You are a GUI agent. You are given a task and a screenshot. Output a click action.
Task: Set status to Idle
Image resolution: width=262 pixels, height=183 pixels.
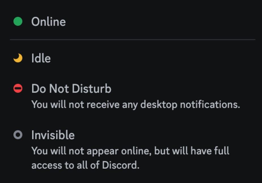(x=41, y=58)
